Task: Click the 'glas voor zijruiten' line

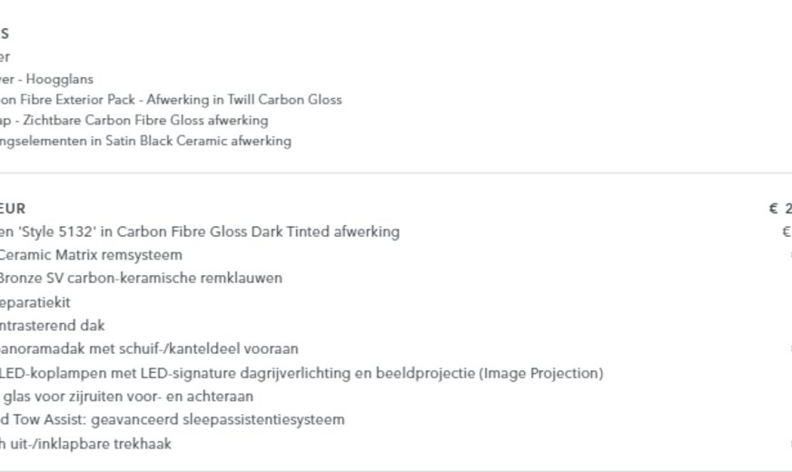Action: 127,396
